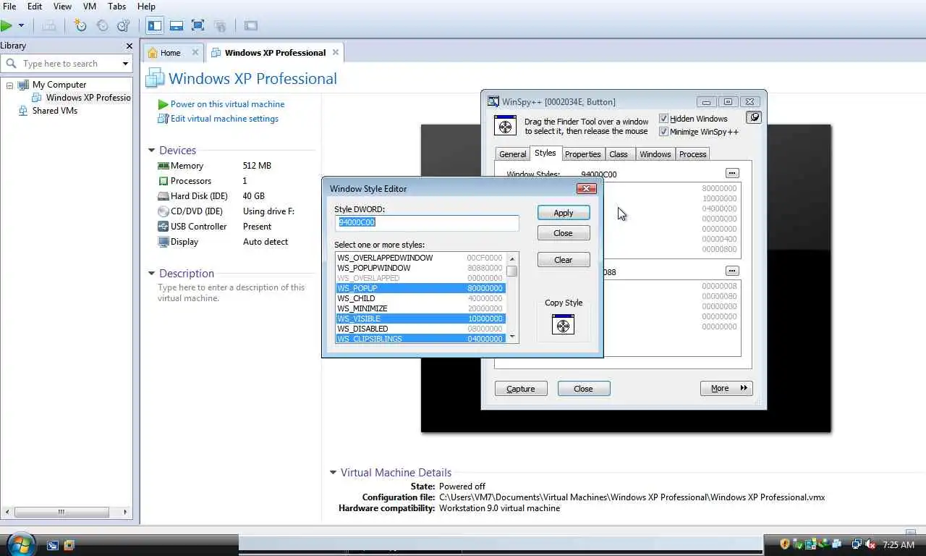Open the File menu
926x556 pixels.
pos(9,7)
